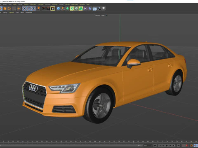Add a MoGraph Cloner object
This screenshot has height=148, width=198.
pos(76,9)
